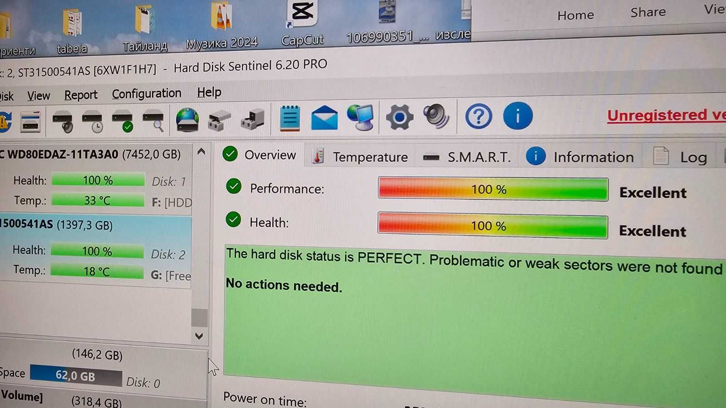726x408 pixels.
Task: Click the Performance 100 % bar
Action: click(493, 189)
